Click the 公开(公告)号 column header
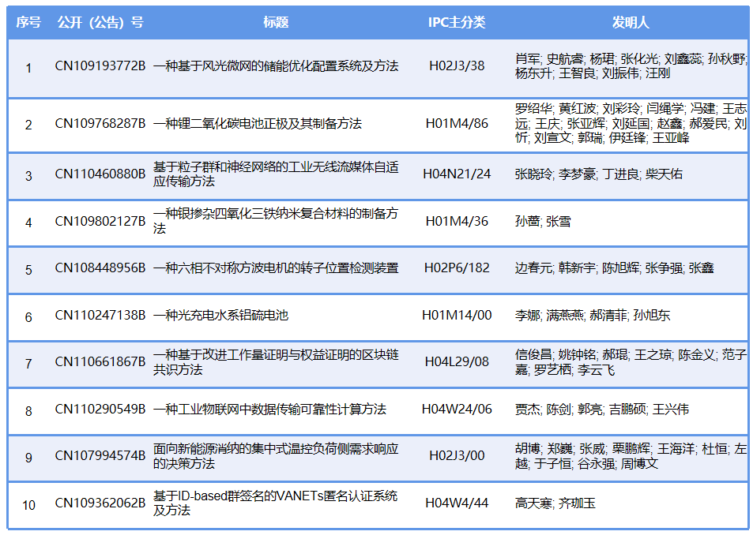The width and height of the screenshot is (753, 535). (100, 22)
